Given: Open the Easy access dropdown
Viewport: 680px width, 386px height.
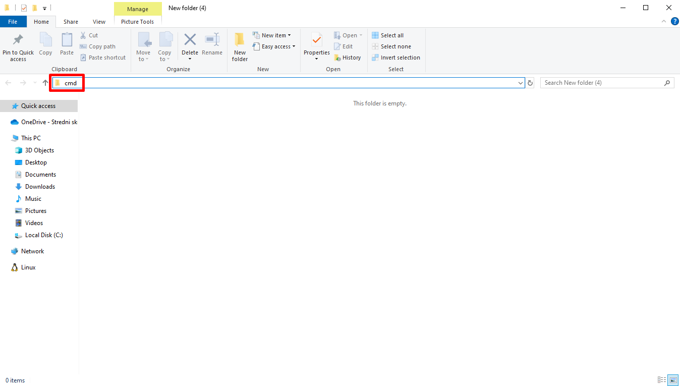Looking at the screenshot, I should [275, 46].
